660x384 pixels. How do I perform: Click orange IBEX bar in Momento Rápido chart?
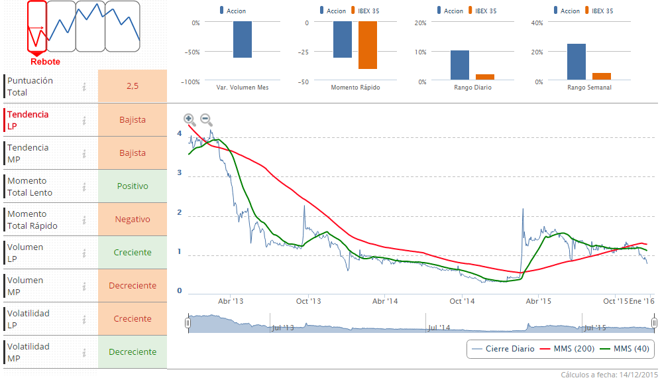tap(368, 45)
